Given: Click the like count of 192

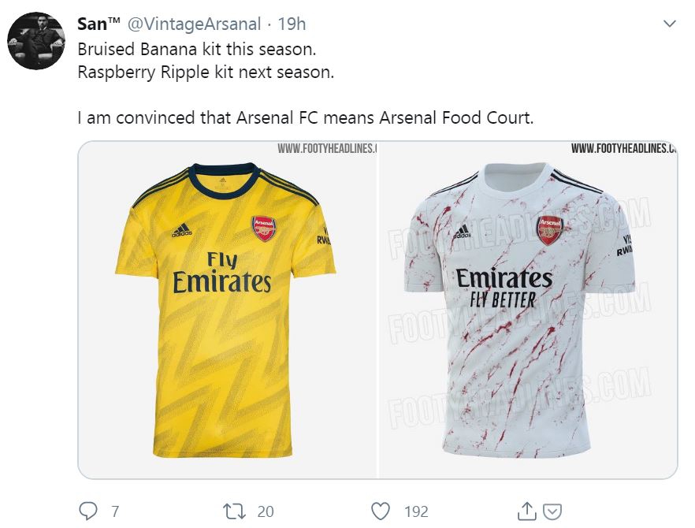Looking at the screenshot, I should tap(416, 511).
